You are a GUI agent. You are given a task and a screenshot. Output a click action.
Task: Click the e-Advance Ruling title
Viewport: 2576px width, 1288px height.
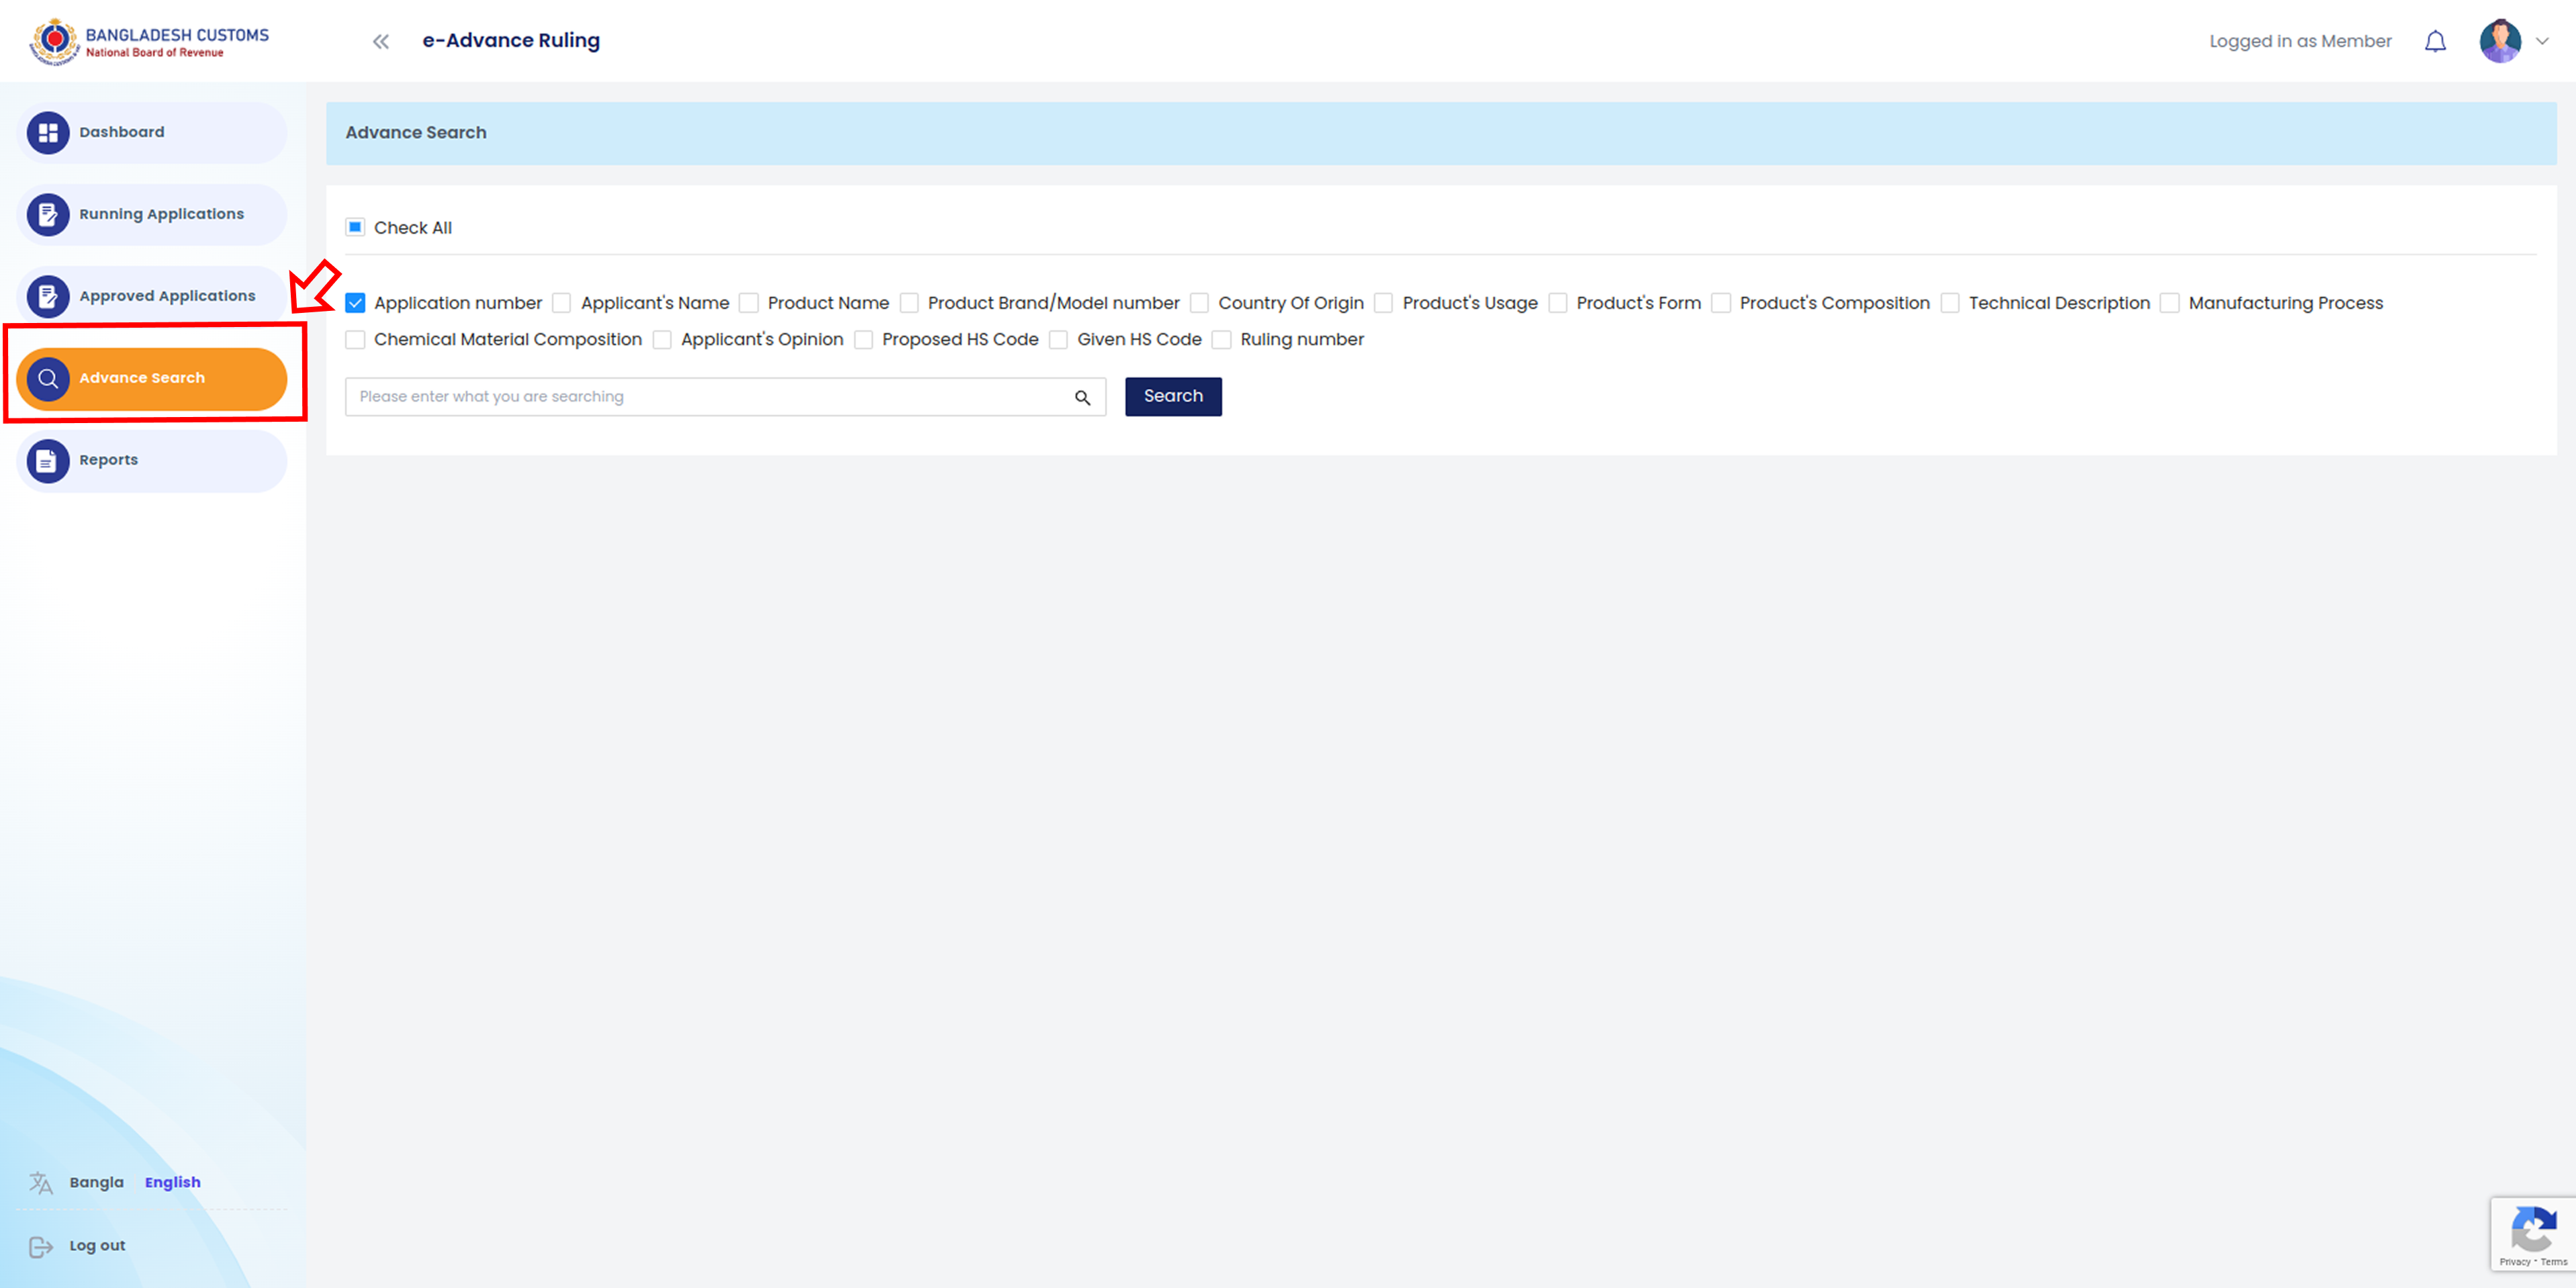[x=511, y=41]
